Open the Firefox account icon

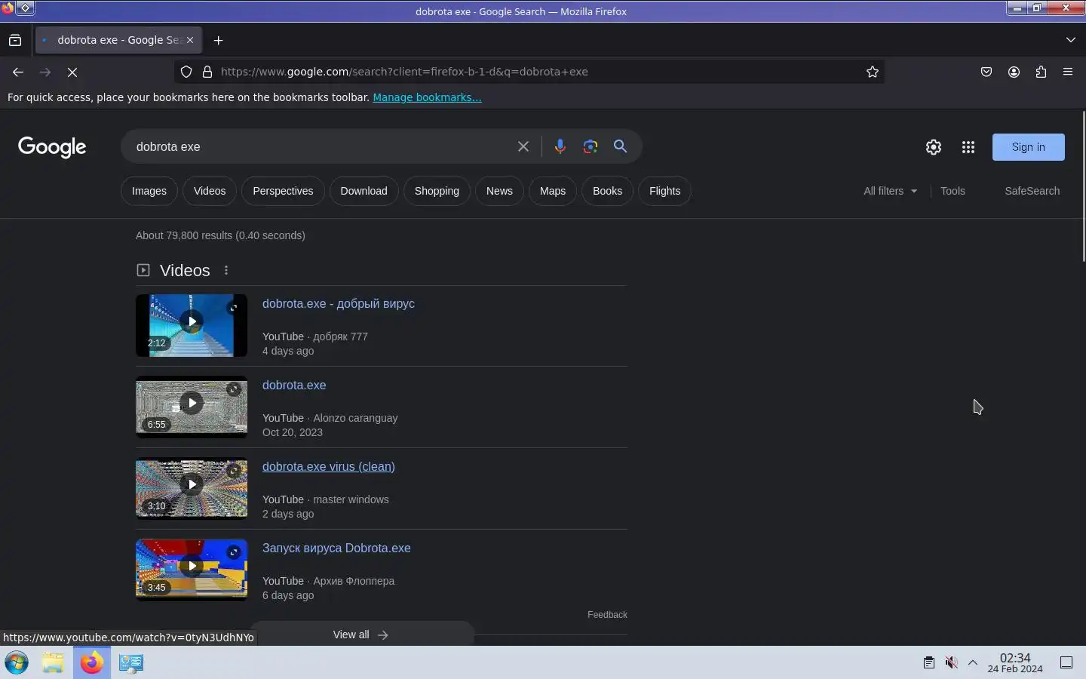pyautogui.click(x=1014, y=72)
